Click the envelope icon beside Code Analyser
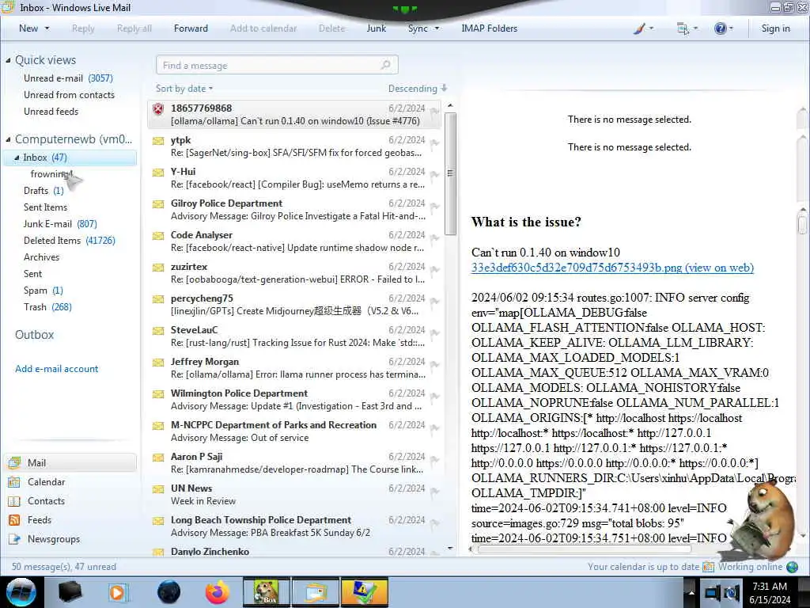 pos(158,236)
